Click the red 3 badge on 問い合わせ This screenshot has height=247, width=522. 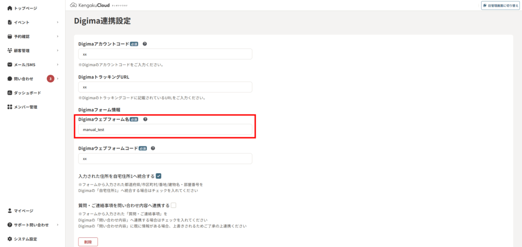tap(50, 79)
